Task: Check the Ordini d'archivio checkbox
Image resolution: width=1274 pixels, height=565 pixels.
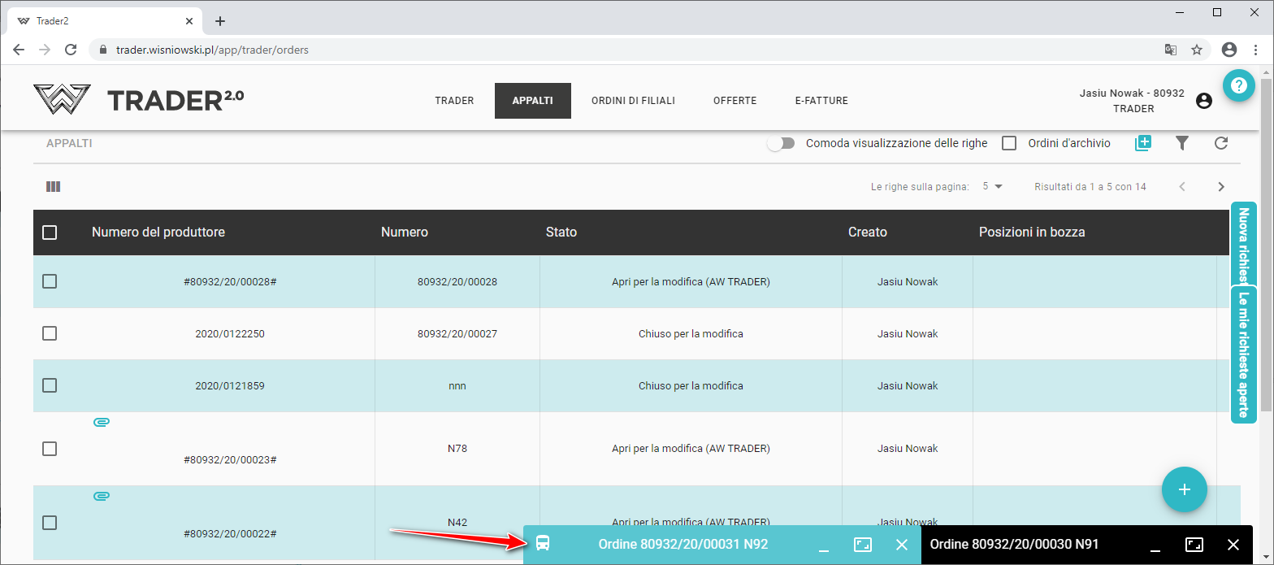Action: tap(1009, 143)
